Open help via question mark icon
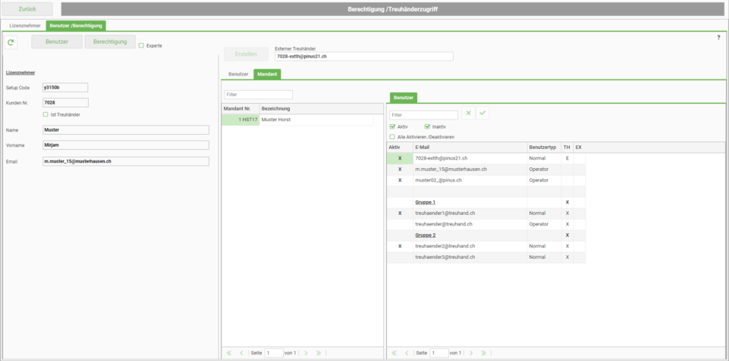 click(718, 38)
